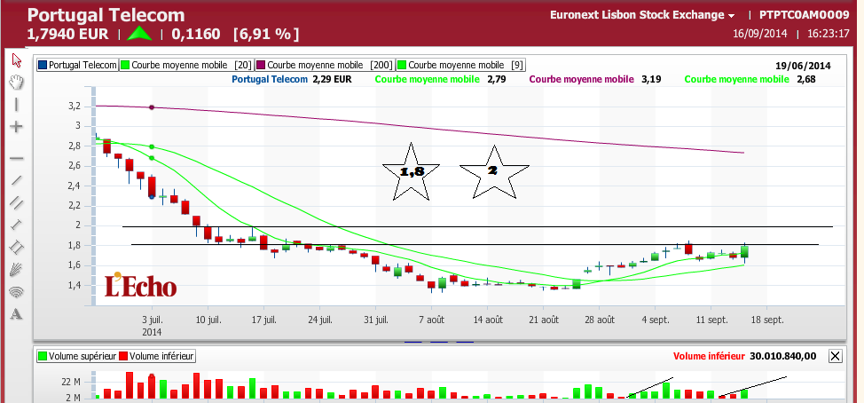
Task: Toggle Volume inférieur legend item
Action: click(157, 356)
